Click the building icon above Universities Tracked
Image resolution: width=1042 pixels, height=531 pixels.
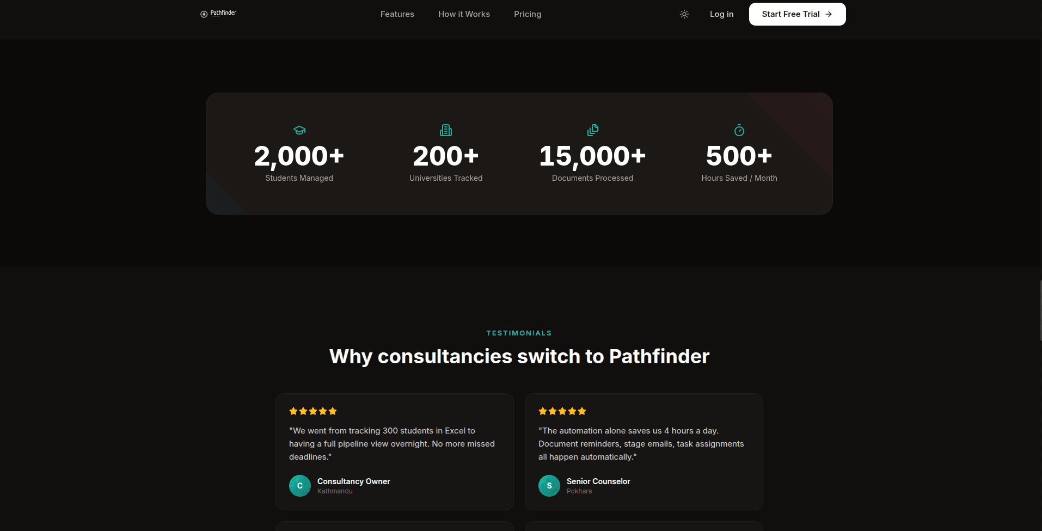pos(446,130)
